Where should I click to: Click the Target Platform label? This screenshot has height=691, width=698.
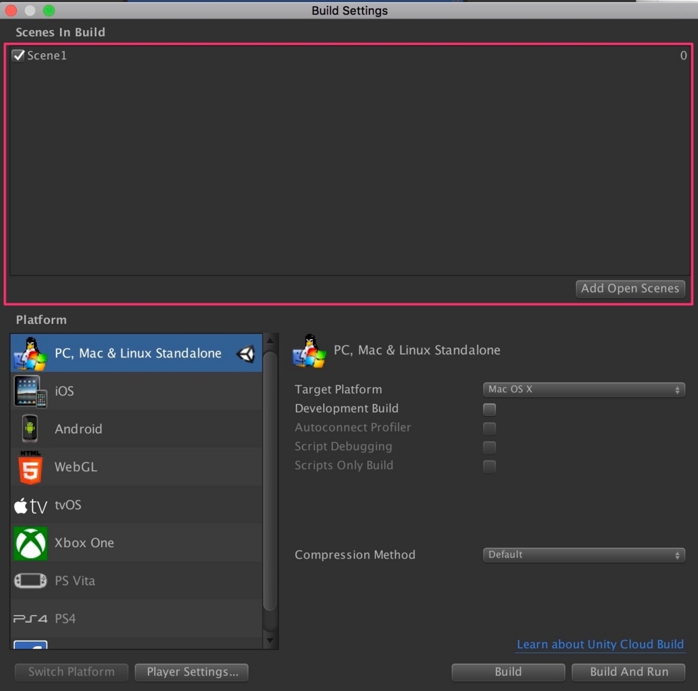(x=338, y=389)
